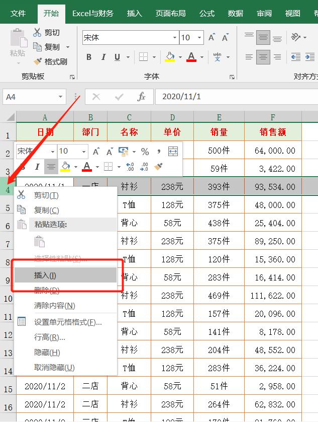
Task: Apply the yellow fill color in ribbon
Action: [x=170, y=57]
